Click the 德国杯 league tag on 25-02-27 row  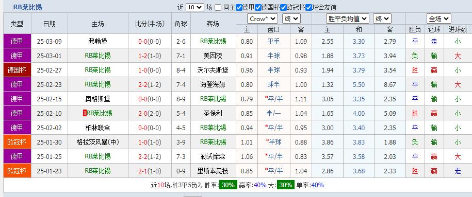pos(17,70)
